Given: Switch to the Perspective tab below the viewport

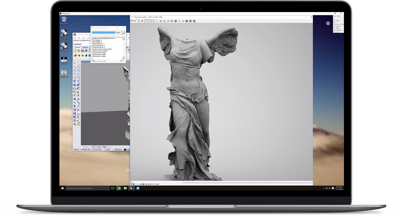Looking at the screenshot, I should 86,147.
